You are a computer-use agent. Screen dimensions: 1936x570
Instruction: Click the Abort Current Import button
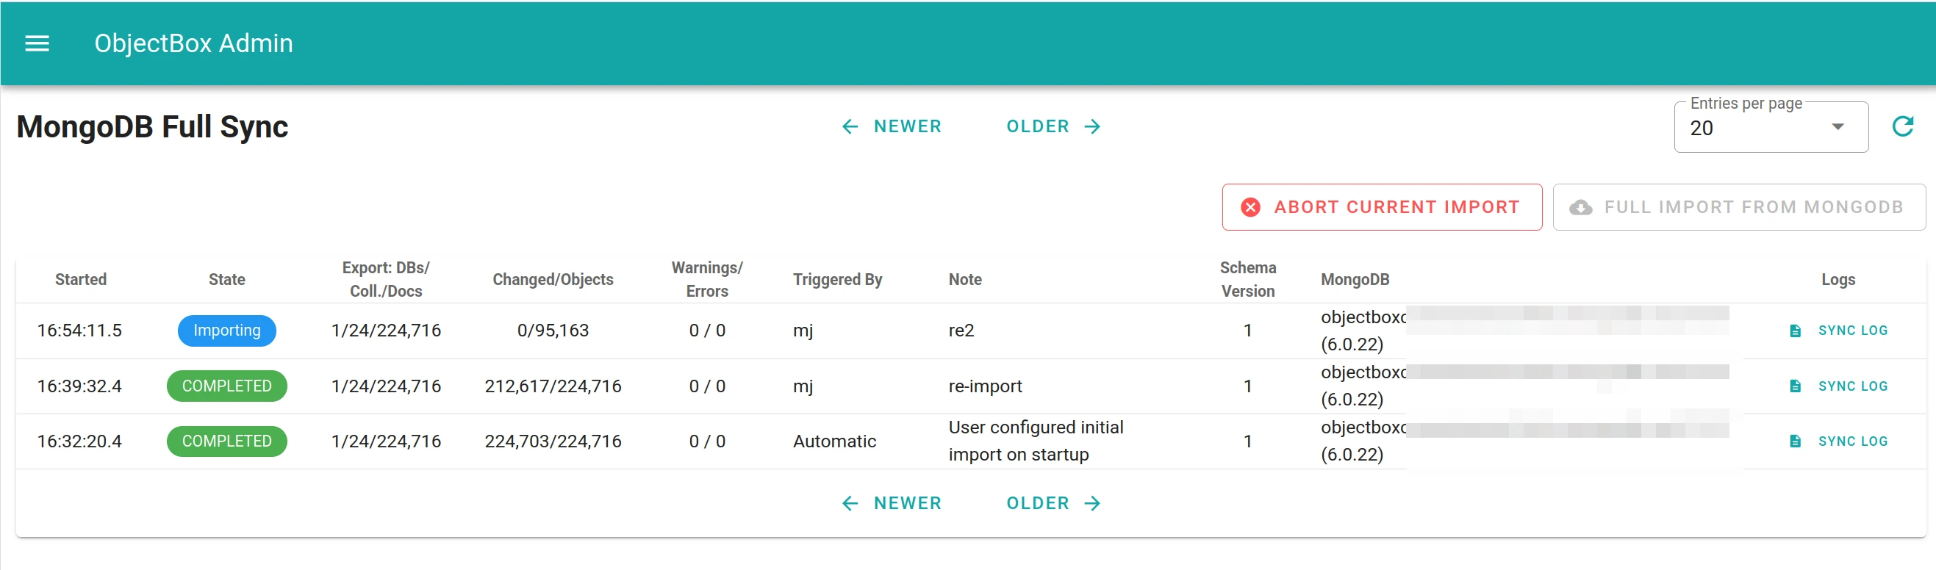point(1381,207)
